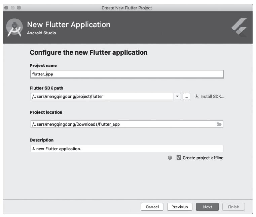Select the Project location path field
Image resolution: width=256 pixels, height=217 pixels.
[121, 124]
